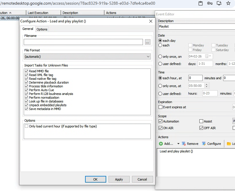The width and height of the screenshot is (235, 191).
Task: Switch to the Options tab
Action: pyautogui.click(x=42, y=29)
